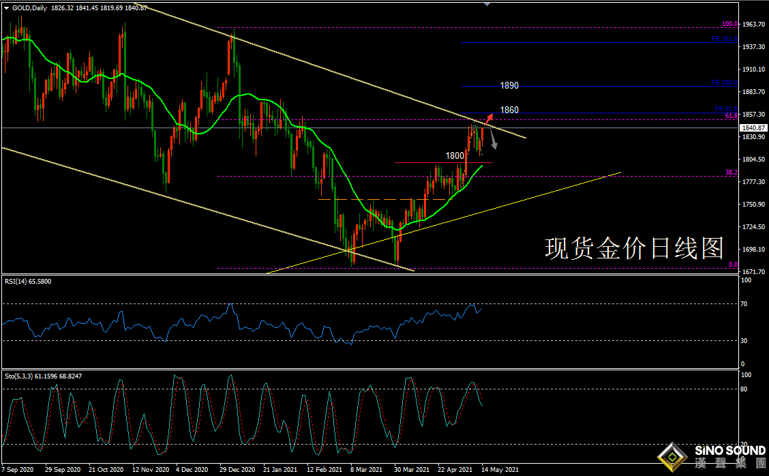
Task: Click the current price tag 1840.87
Action: (x=754, y=128)
